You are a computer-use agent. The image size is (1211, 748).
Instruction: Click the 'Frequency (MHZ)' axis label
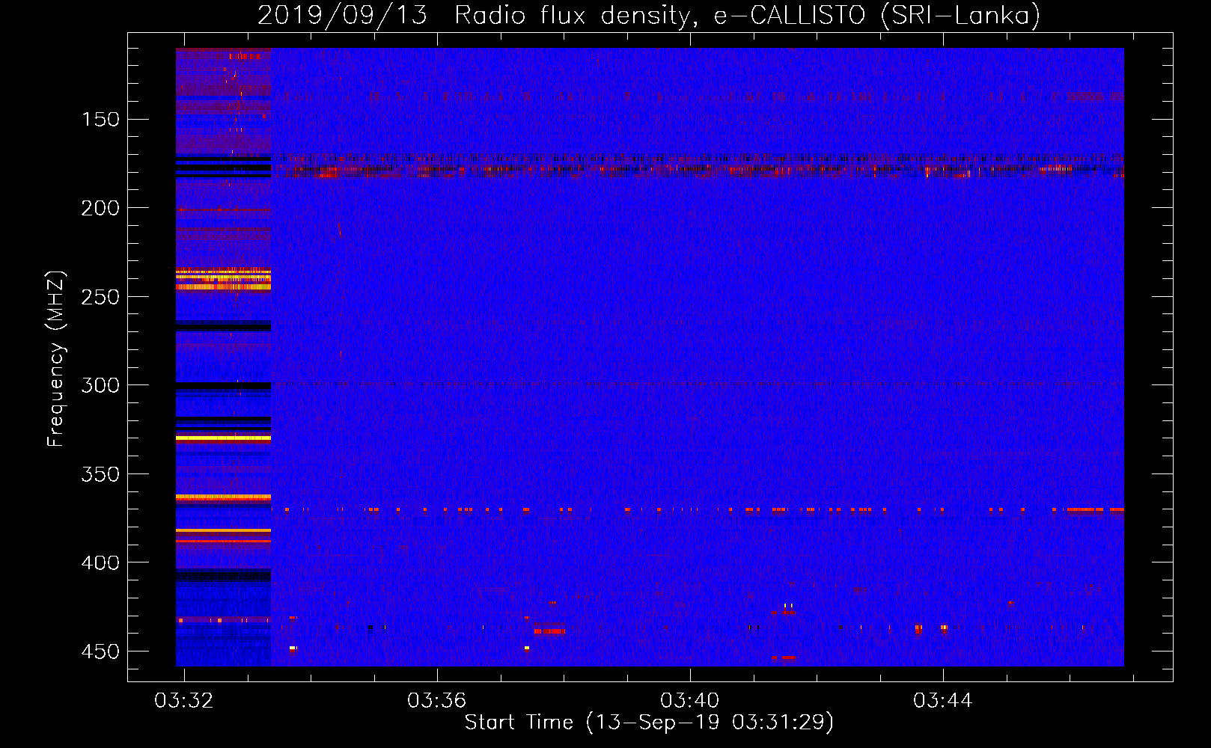coord(57,358)
